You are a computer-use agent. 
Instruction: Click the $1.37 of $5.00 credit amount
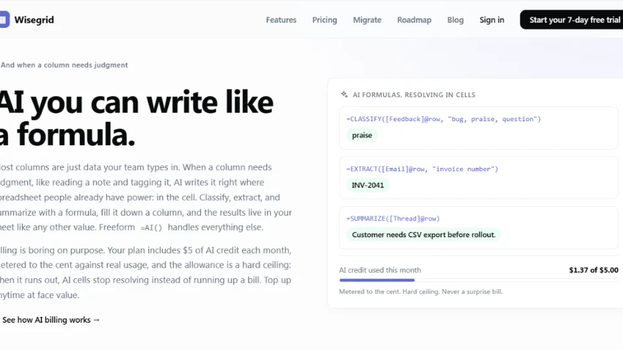coord(594,270)
